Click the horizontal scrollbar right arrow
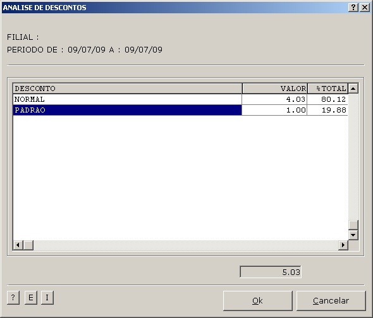Screen dimensions: 373x318 343,245
